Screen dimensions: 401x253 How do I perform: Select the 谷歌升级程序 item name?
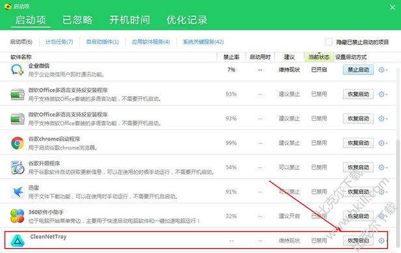tap(44, 163)
